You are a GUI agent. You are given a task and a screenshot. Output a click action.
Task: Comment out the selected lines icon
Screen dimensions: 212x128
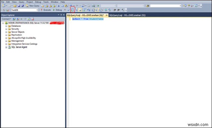[106, 10]
